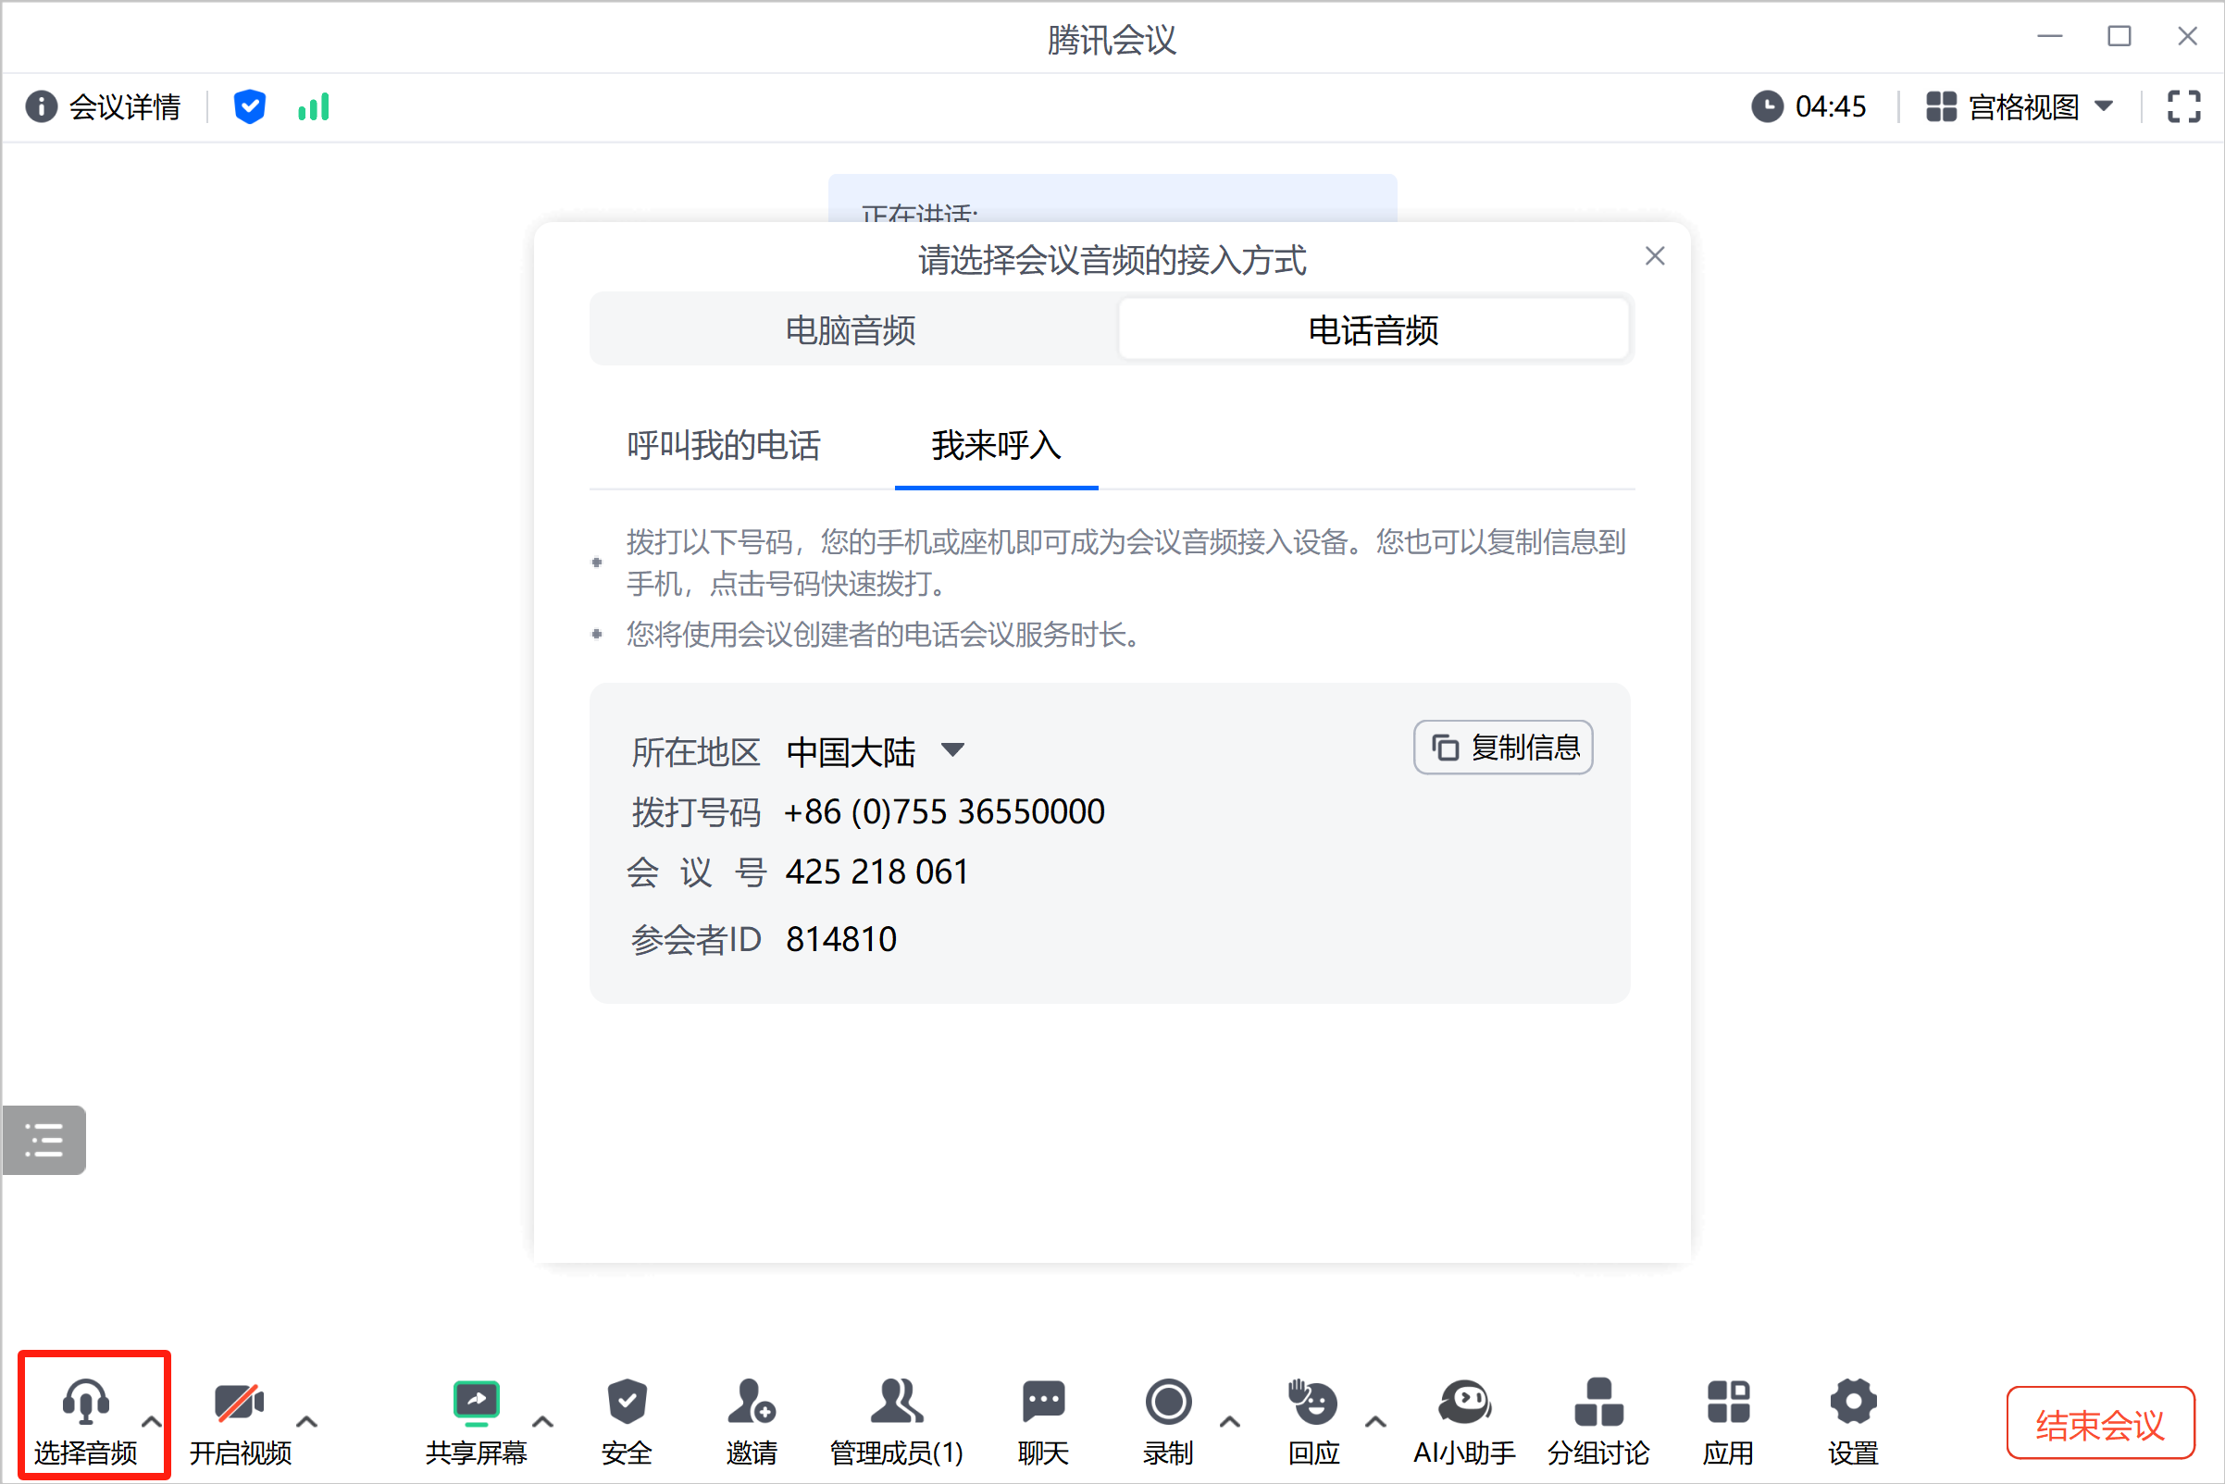Open the 呼叫我的电话 sub-tab
The image size is (2225, 1484).
pos(724,446)
